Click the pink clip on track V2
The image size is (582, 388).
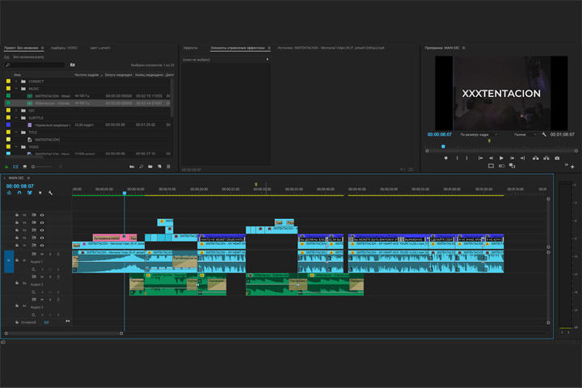point(115,238)
